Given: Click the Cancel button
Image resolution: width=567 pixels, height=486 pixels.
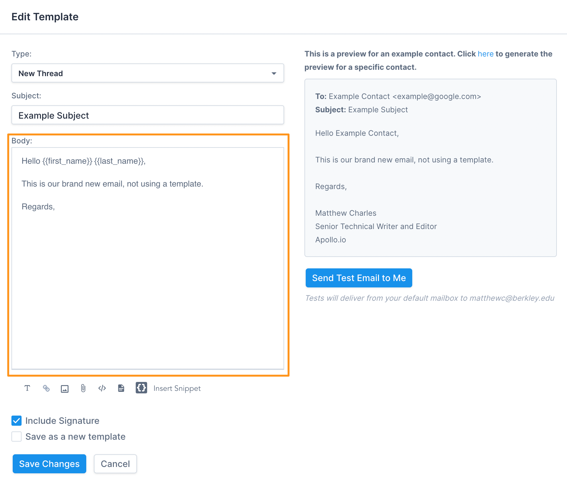Looking at the screenshot, I should (115, 464).
